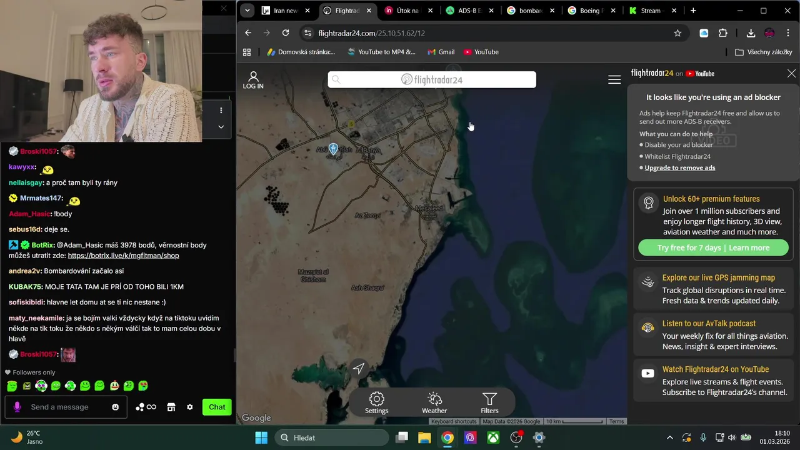The height and width of the screenshot is (450, 800).
Task: Open the Flightradar24 hamburger menu
Action: [x=614, y=79]
